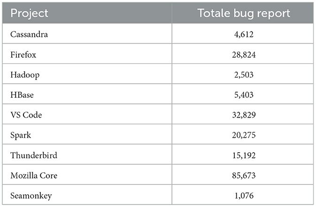Viewport: 316px width, 207px height.
Task: Click the 20,275 bug report value
Action: point(244,135)
